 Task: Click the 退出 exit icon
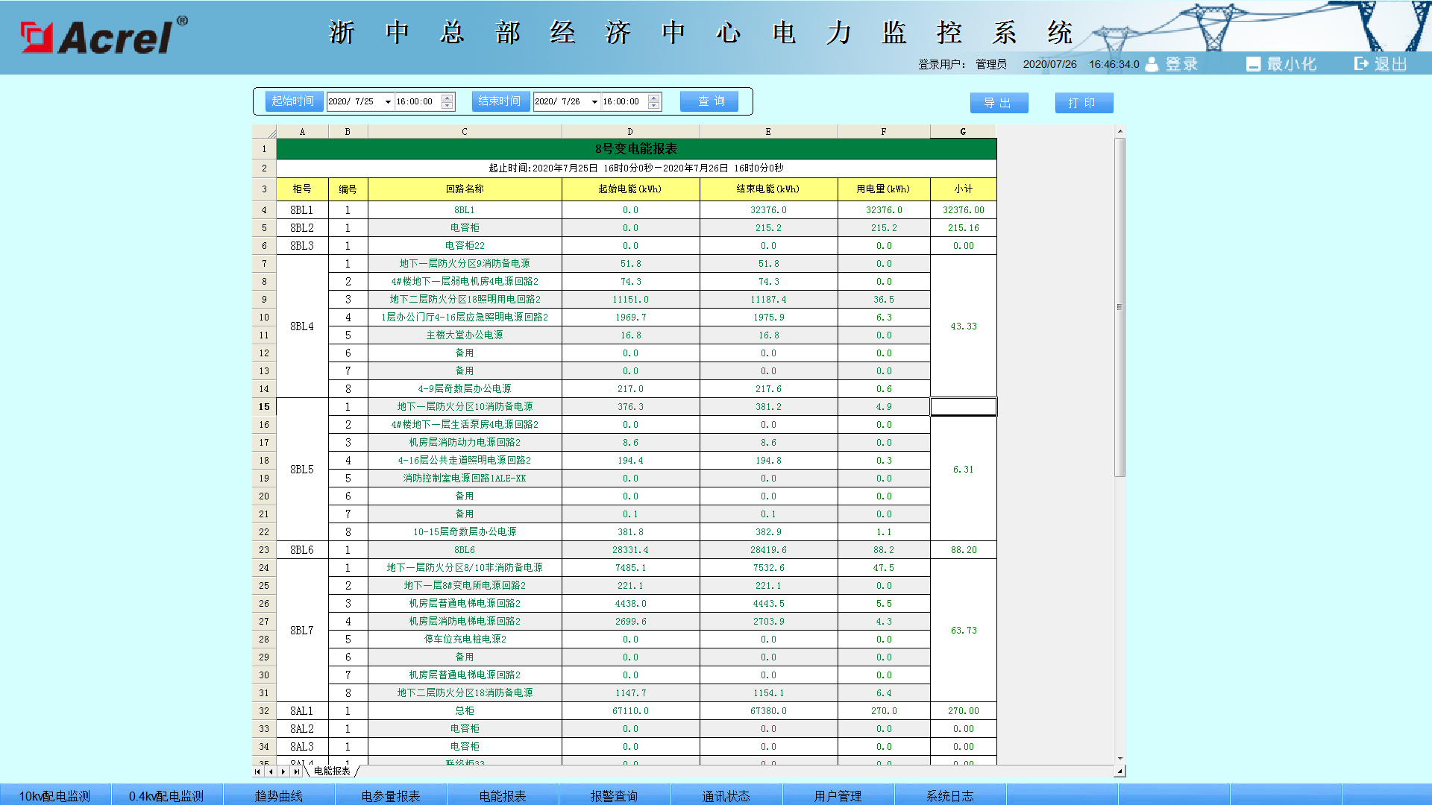1362,64
